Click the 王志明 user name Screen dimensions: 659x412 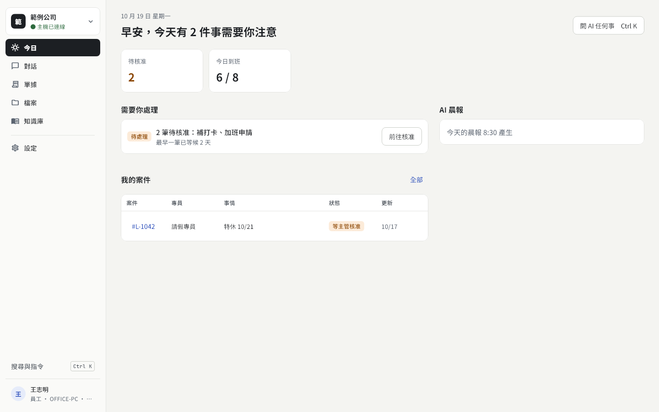(39, 390)
